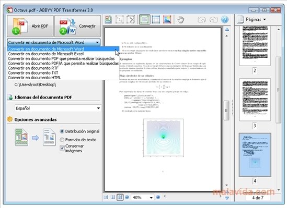Click the Convertir button
This screenshot has height=208, width=287.
(x=77, y=26)
